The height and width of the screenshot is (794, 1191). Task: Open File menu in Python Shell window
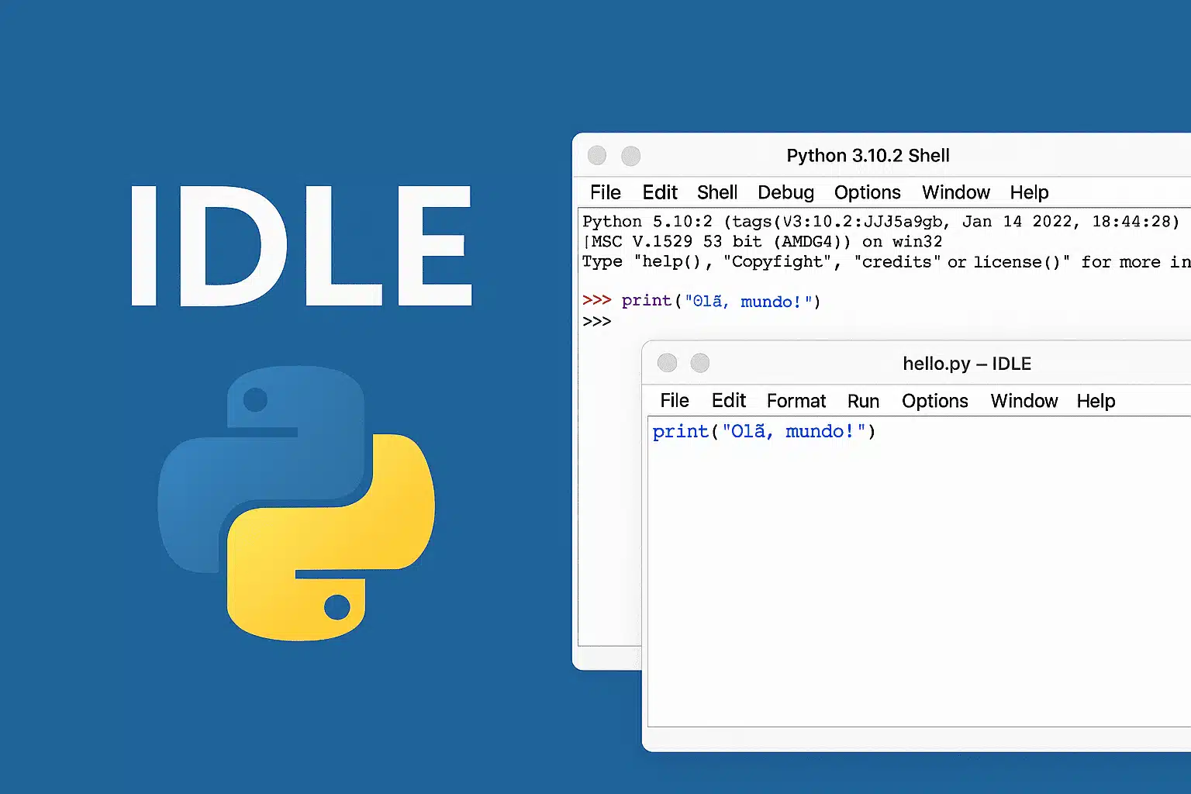tap(605, 192)
